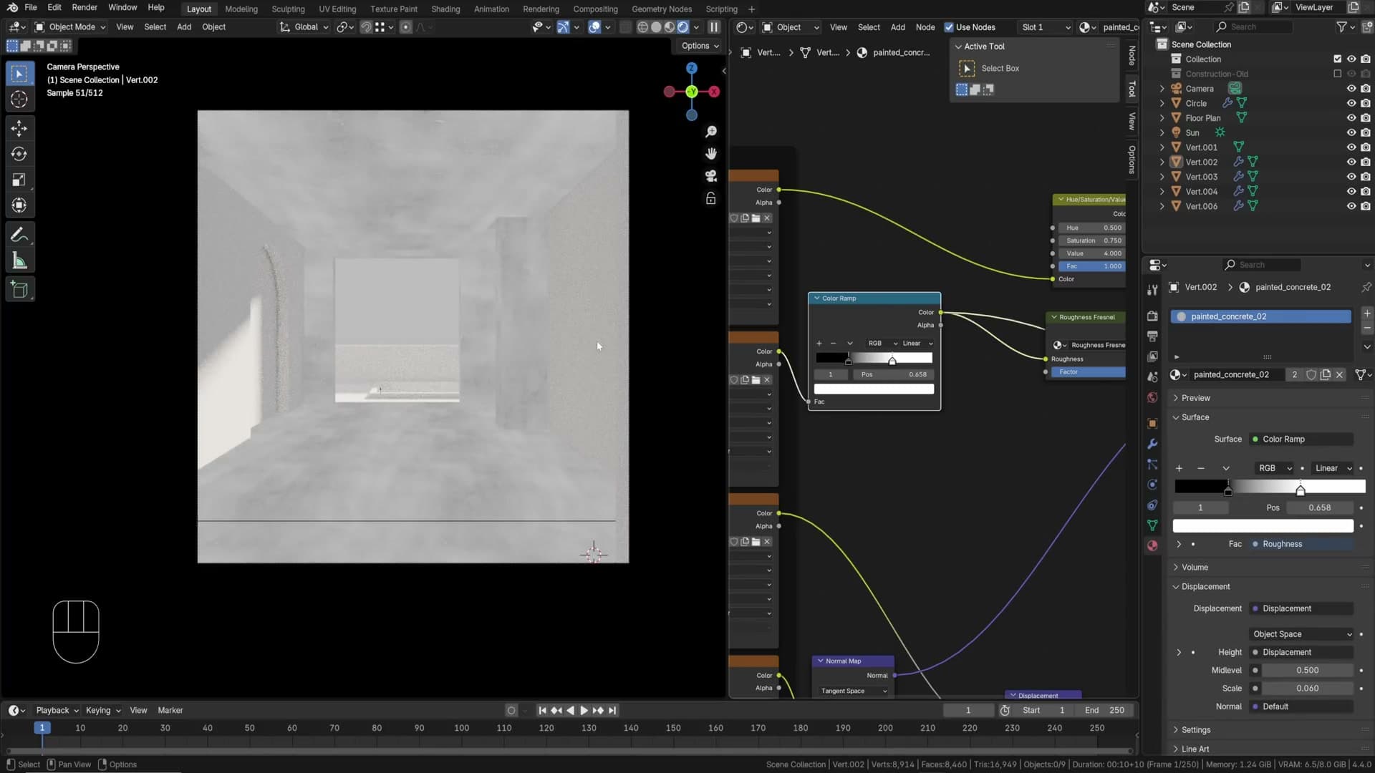Pick the Annotate pencil tool

(x=19, y=235)
